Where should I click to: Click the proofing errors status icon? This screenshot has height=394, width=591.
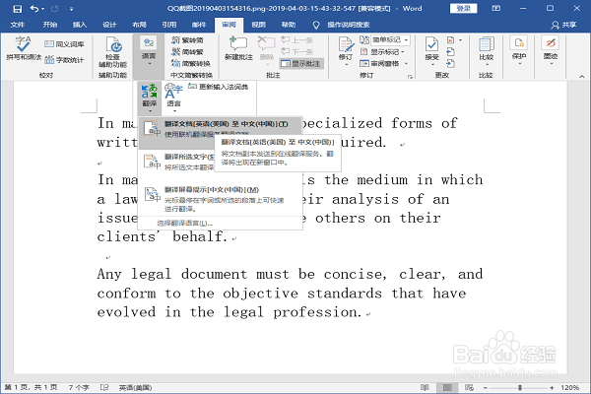(104, 387)
